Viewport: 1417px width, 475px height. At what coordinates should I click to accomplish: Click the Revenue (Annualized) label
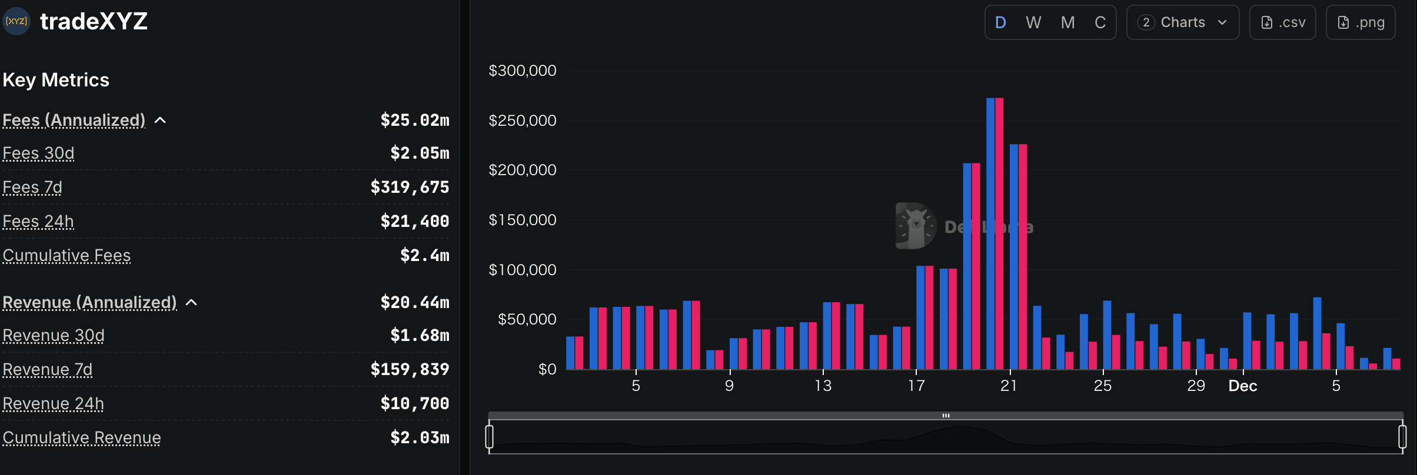89,303
